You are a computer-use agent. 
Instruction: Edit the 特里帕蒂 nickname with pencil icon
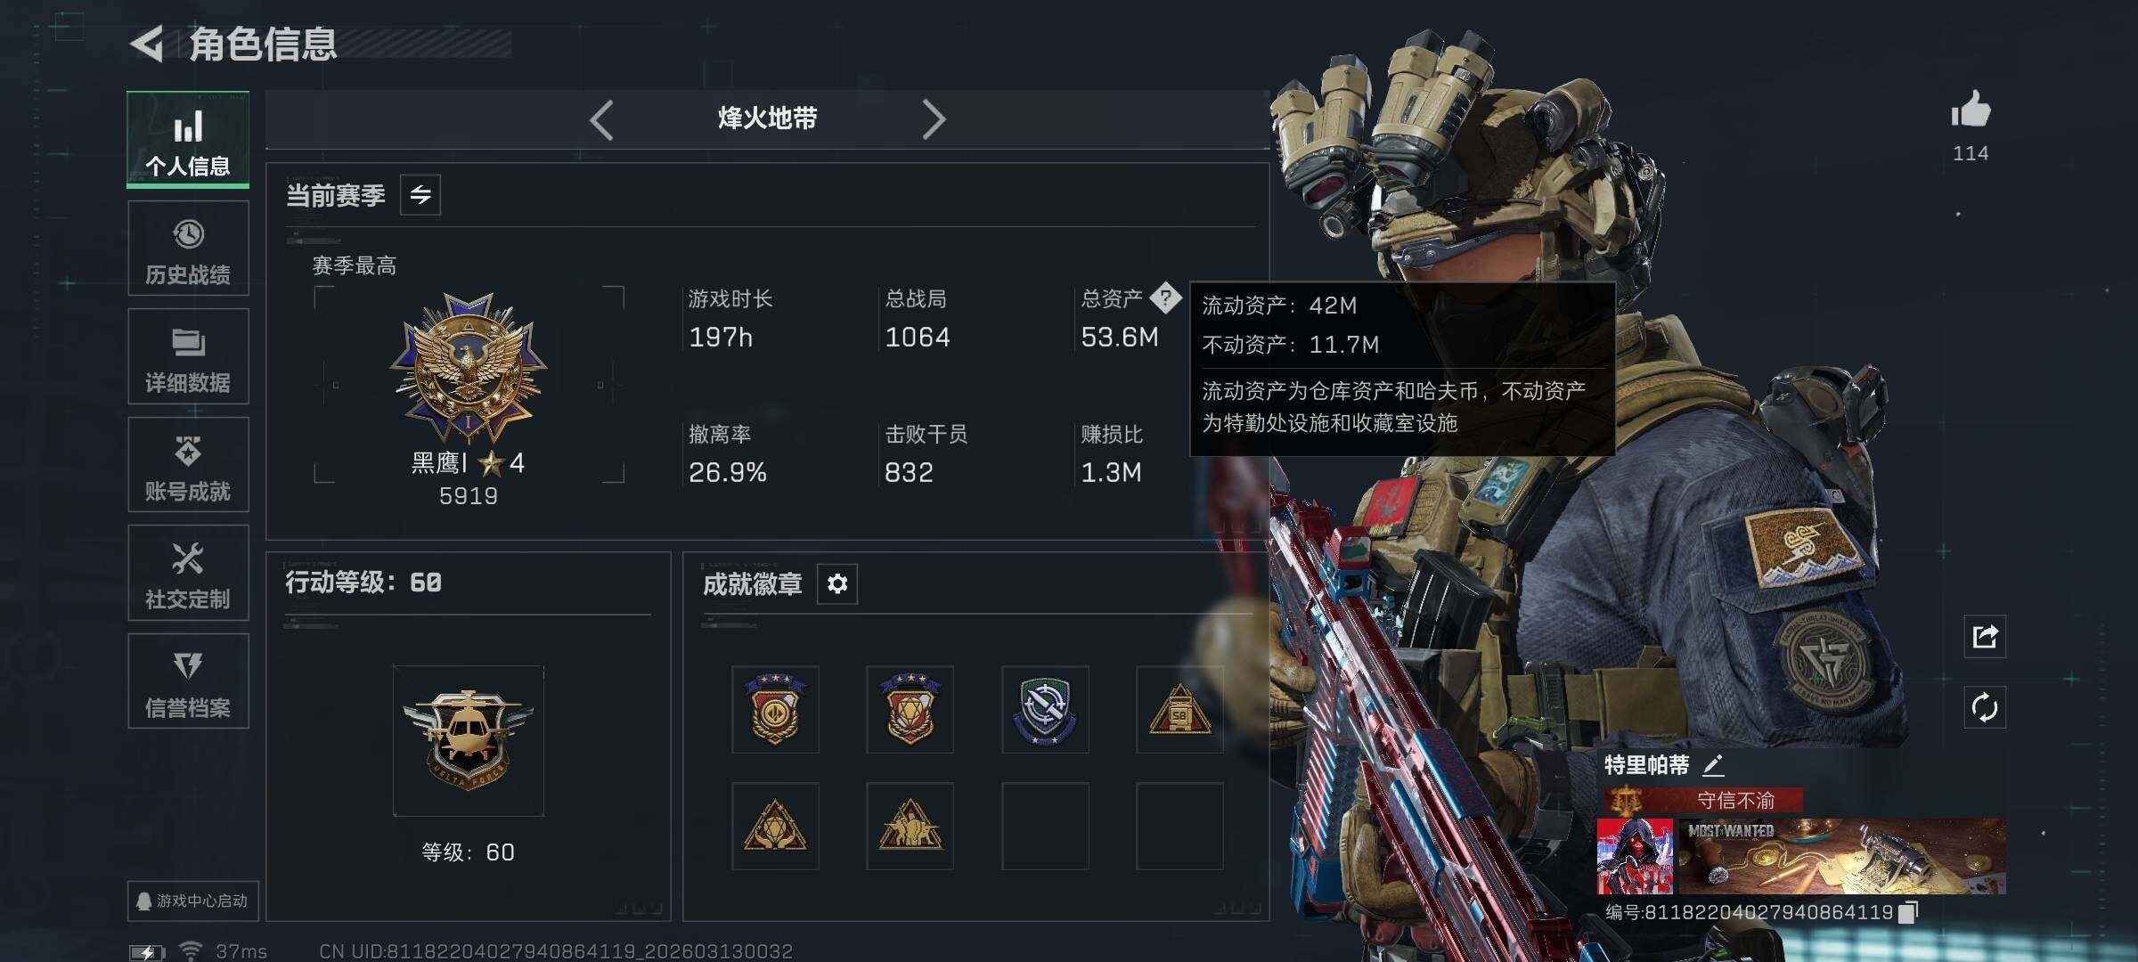1714,764
